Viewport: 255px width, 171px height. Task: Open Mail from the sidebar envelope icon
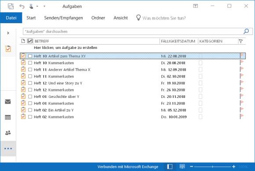tap(8, 101)
